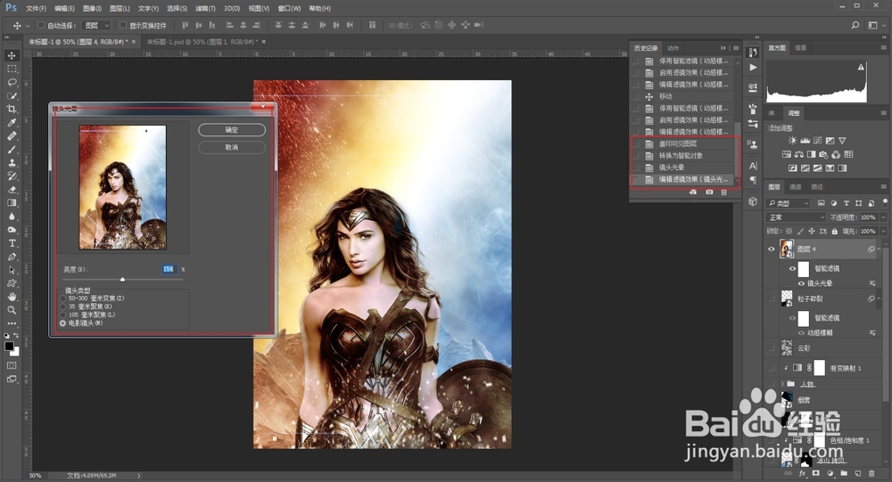Screen dimensions: 892x482
Task: Click brightness 亮度 value field
Action: pyautogui.click(x=169, y=269)
